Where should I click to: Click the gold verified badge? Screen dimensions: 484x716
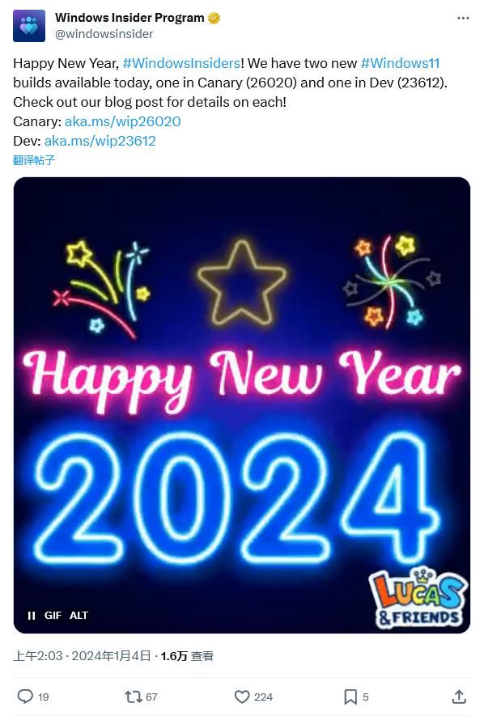pyautogui.click(x=214, y=19)
